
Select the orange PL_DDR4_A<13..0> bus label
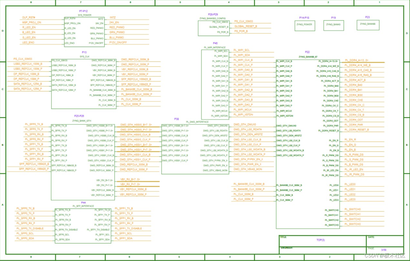[357, 60]
